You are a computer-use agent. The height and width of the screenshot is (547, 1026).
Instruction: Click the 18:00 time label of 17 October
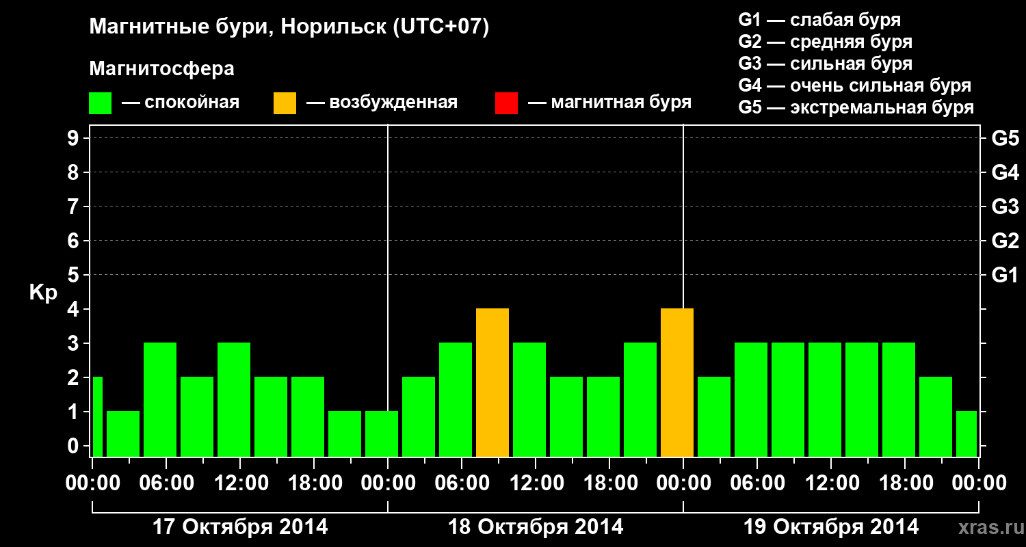pyautogui.click(x=314, y=483)
